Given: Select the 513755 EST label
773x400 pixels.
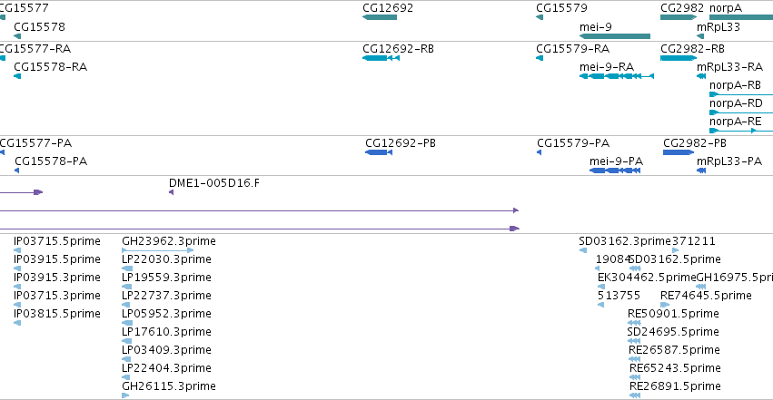Looking at the screenshot, I should (x=619, y=296).
